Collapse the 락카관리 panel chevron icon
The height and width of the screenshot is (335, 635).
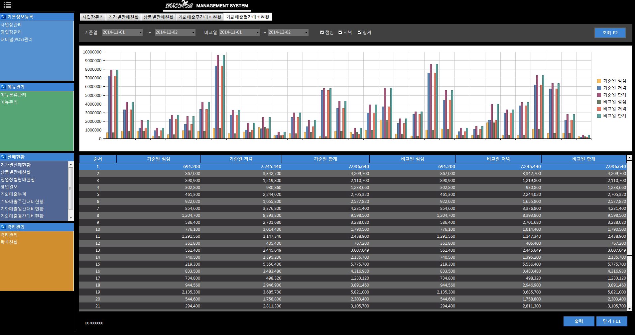point(3,227)
